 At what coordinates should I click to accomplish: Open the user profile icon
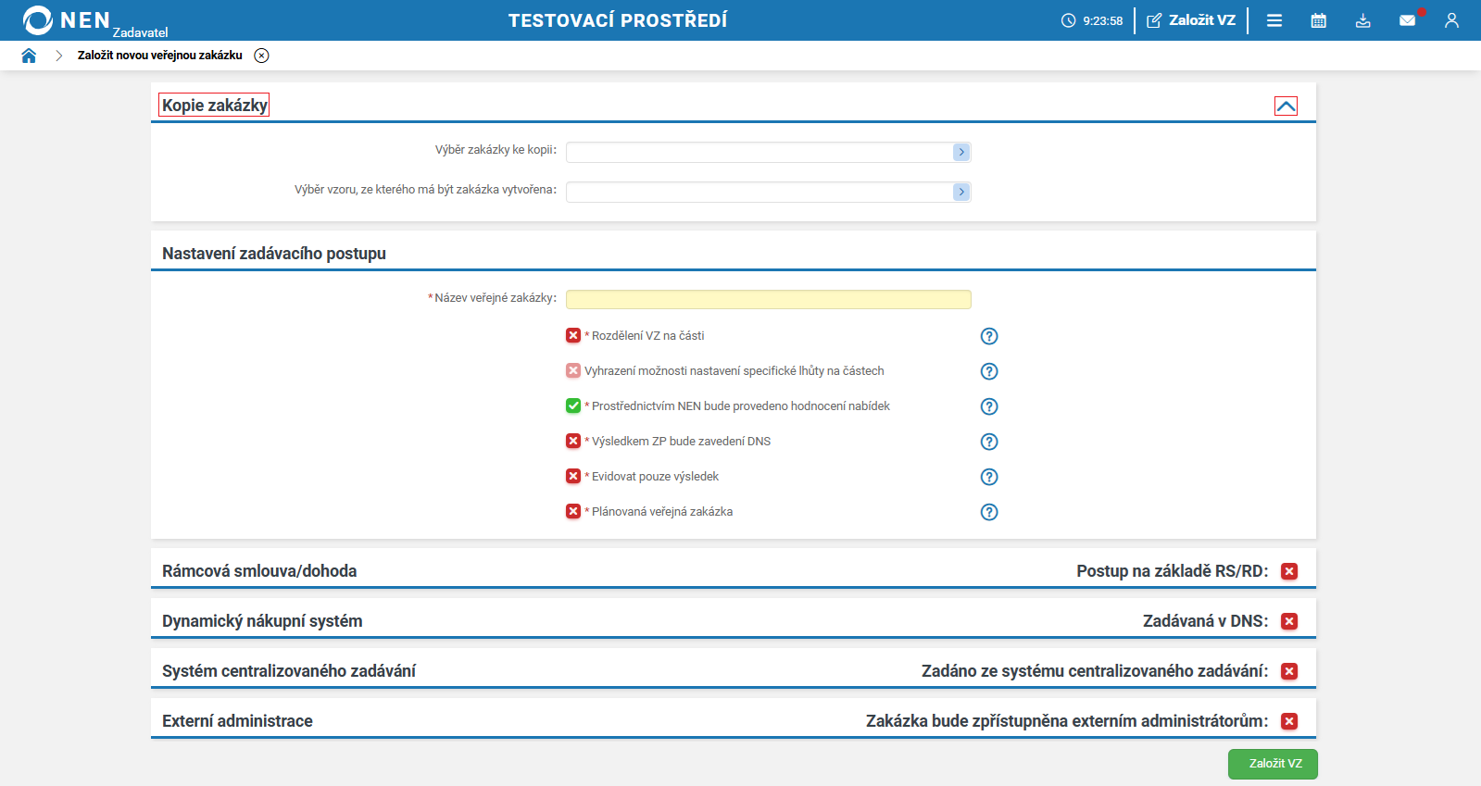point(1451,20)
